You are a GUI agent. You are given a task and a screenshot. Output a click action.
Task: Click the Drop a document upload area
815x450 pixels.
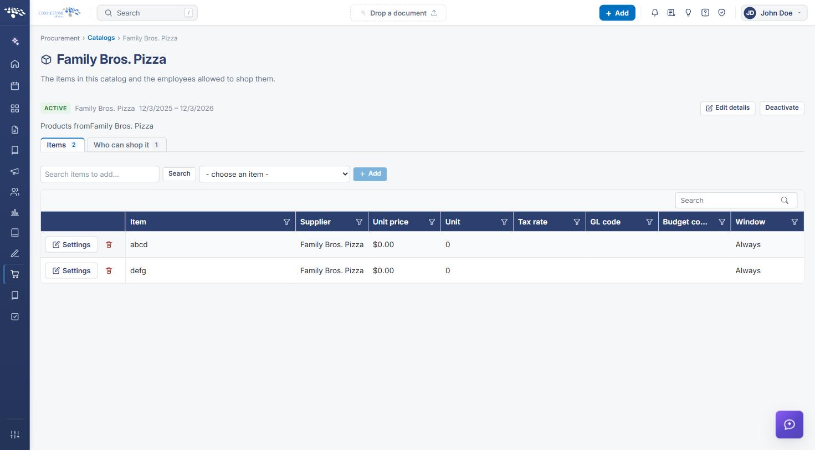pos(398,13)
